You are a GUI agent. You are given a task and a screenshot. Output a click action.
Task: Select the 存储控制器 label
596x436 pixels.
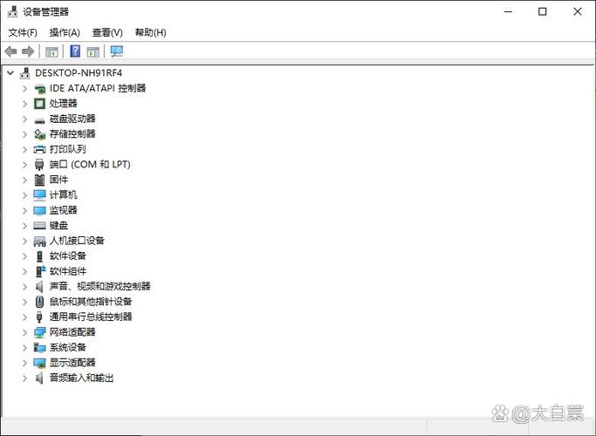coord(72,133)
